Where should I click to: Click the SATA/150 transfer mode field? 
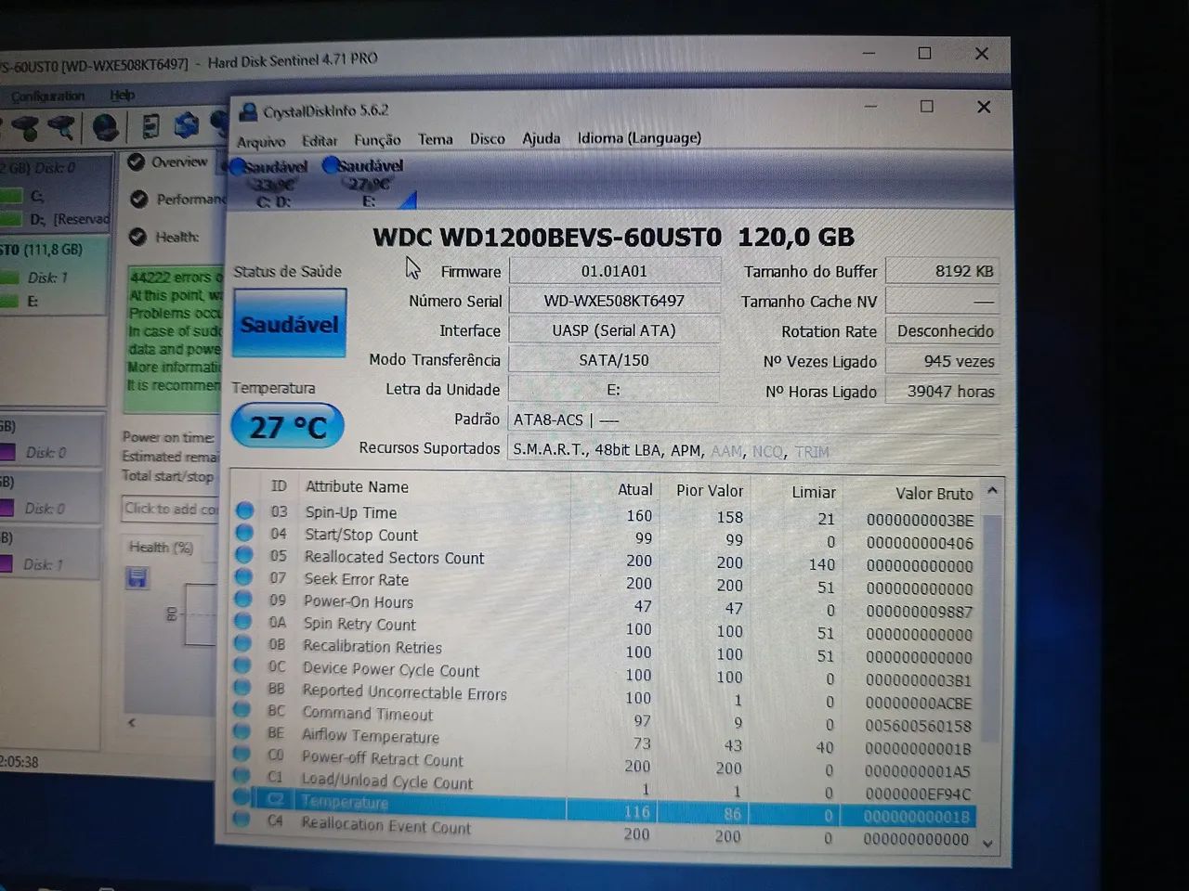pyautogui.click(x=614, y=360)
